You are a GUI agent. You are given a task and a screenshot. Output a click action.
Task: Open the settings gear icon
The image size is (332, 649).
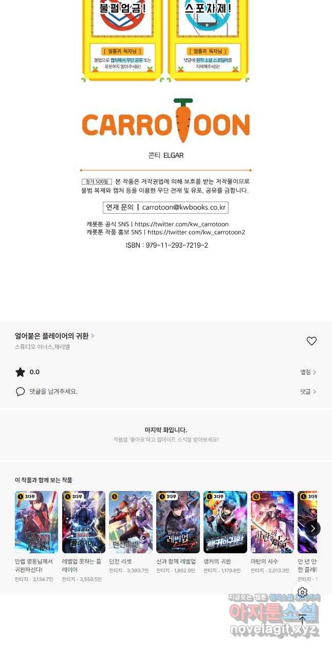302,592
